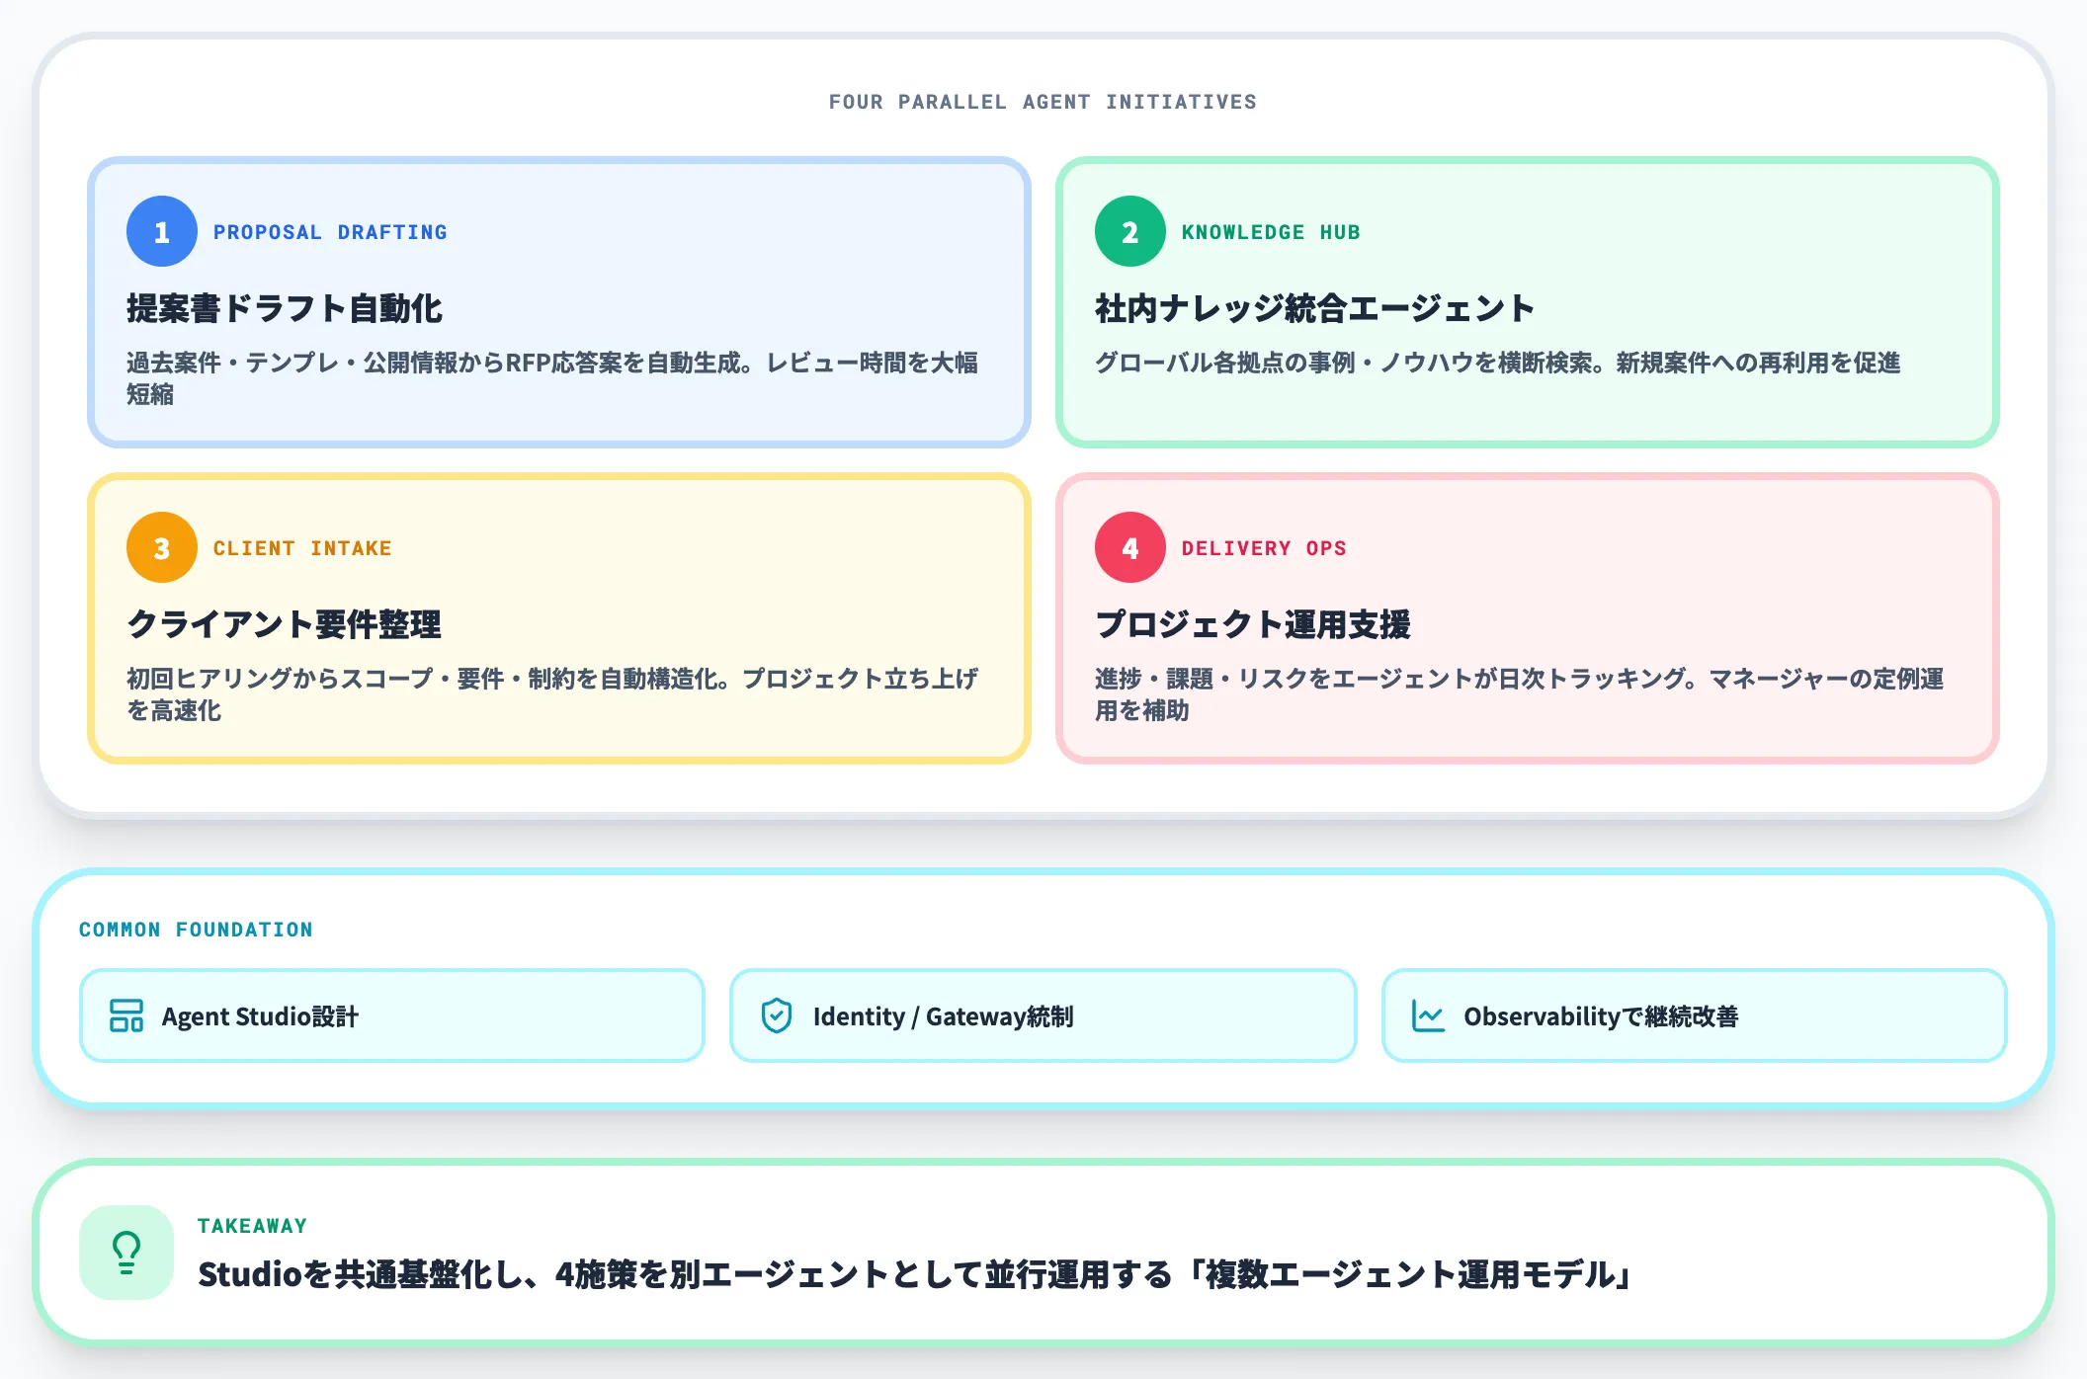Click the layout icon beside Agent Studio設計
The image size is (2087, 1379).
(x=128, y=1015)
